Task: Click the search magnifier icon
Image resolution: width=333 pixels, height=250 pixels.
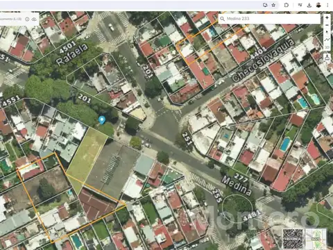Action: [222, 19]
